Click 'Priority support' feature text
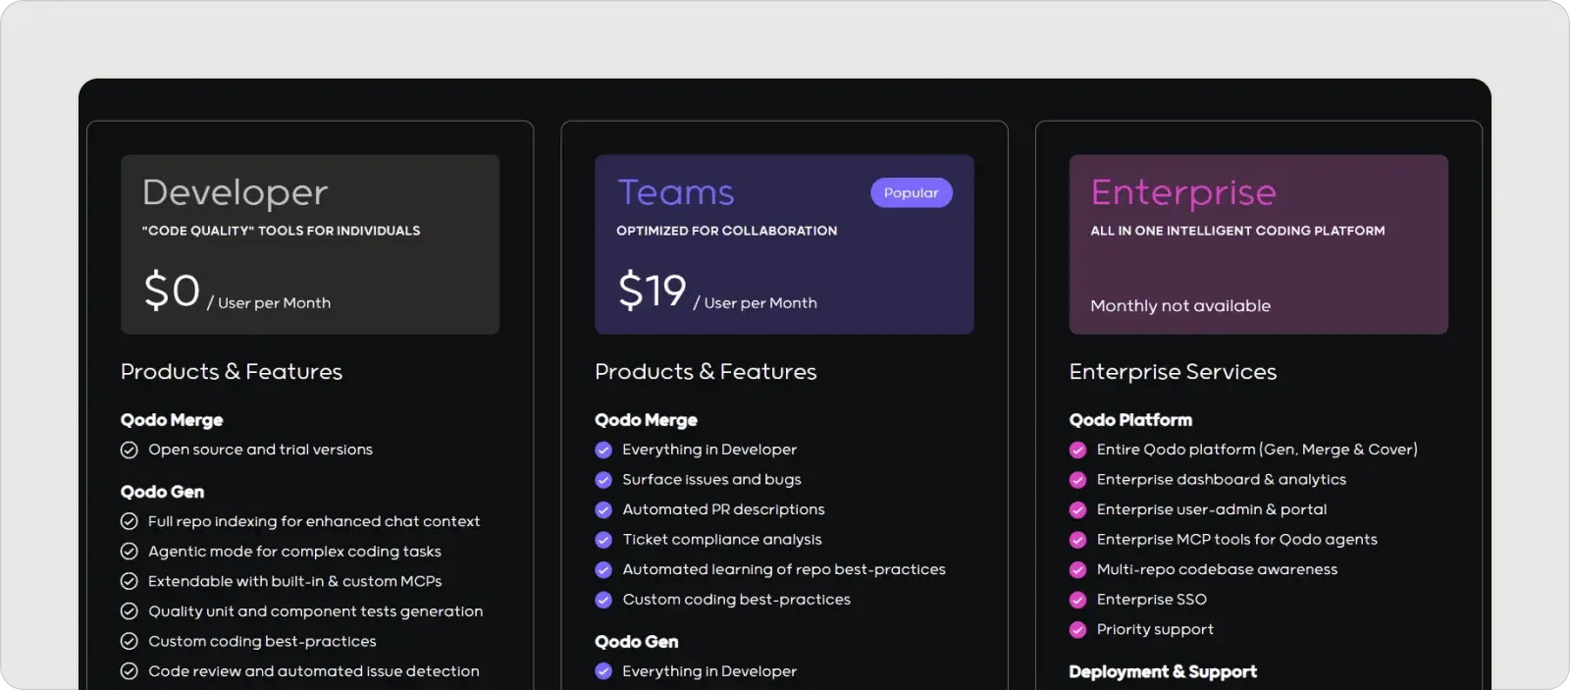The height and width of the screenshot is (690, 1570). [x=1155, y=630]
